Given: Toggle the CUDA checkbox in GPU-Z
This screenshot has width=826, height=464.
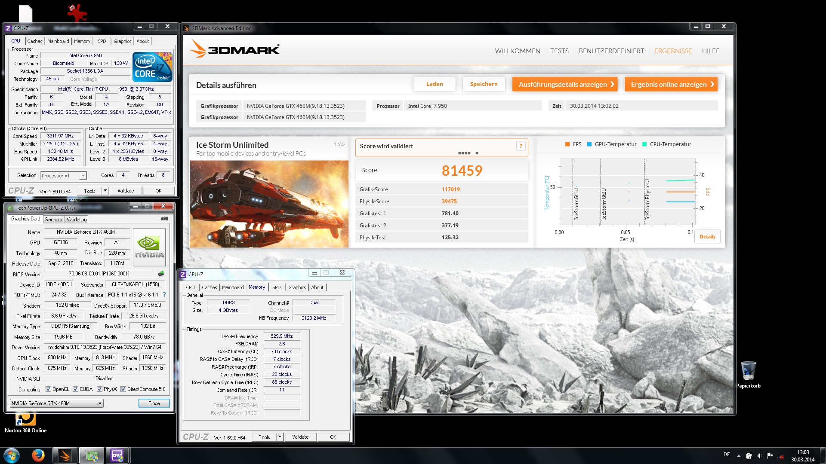Looking at the screenshot, I should pyautogui.click(x=75, y=389).
